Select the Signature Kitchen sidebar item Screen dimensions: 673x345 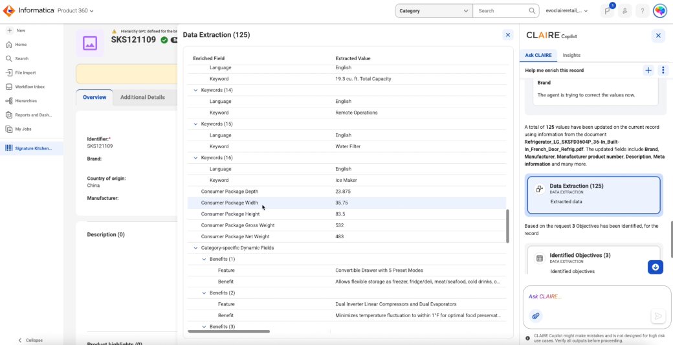tap(32, 148)
